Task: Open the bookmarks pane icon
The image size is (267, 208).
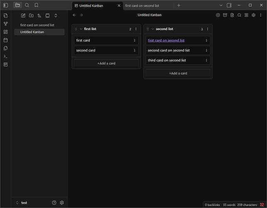Action: click(x=36, y=5)
